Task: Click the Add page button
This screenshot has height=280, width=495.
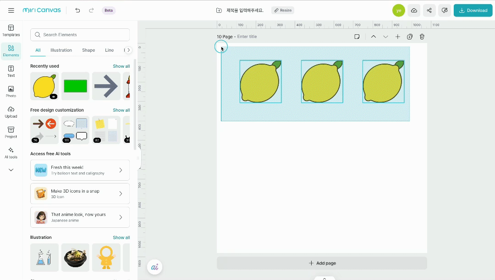Action: click(x=322, y=263)
